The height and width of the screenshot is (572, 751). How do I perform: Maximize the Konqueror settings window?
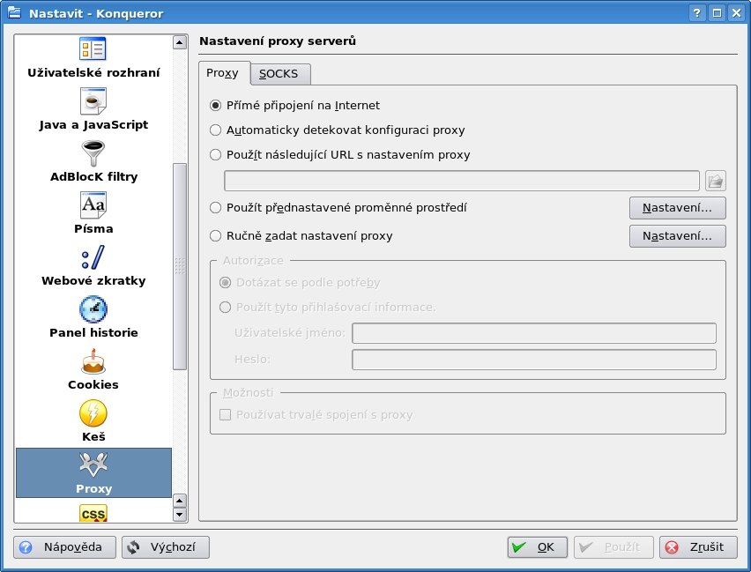[717, 13]
